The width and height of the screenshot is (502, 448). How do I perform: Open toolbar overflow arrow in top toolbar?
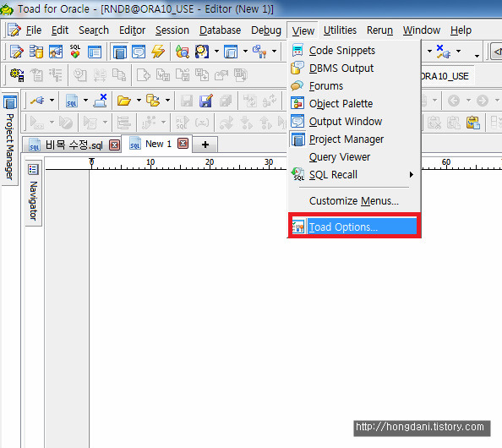(x=477, y=56)
